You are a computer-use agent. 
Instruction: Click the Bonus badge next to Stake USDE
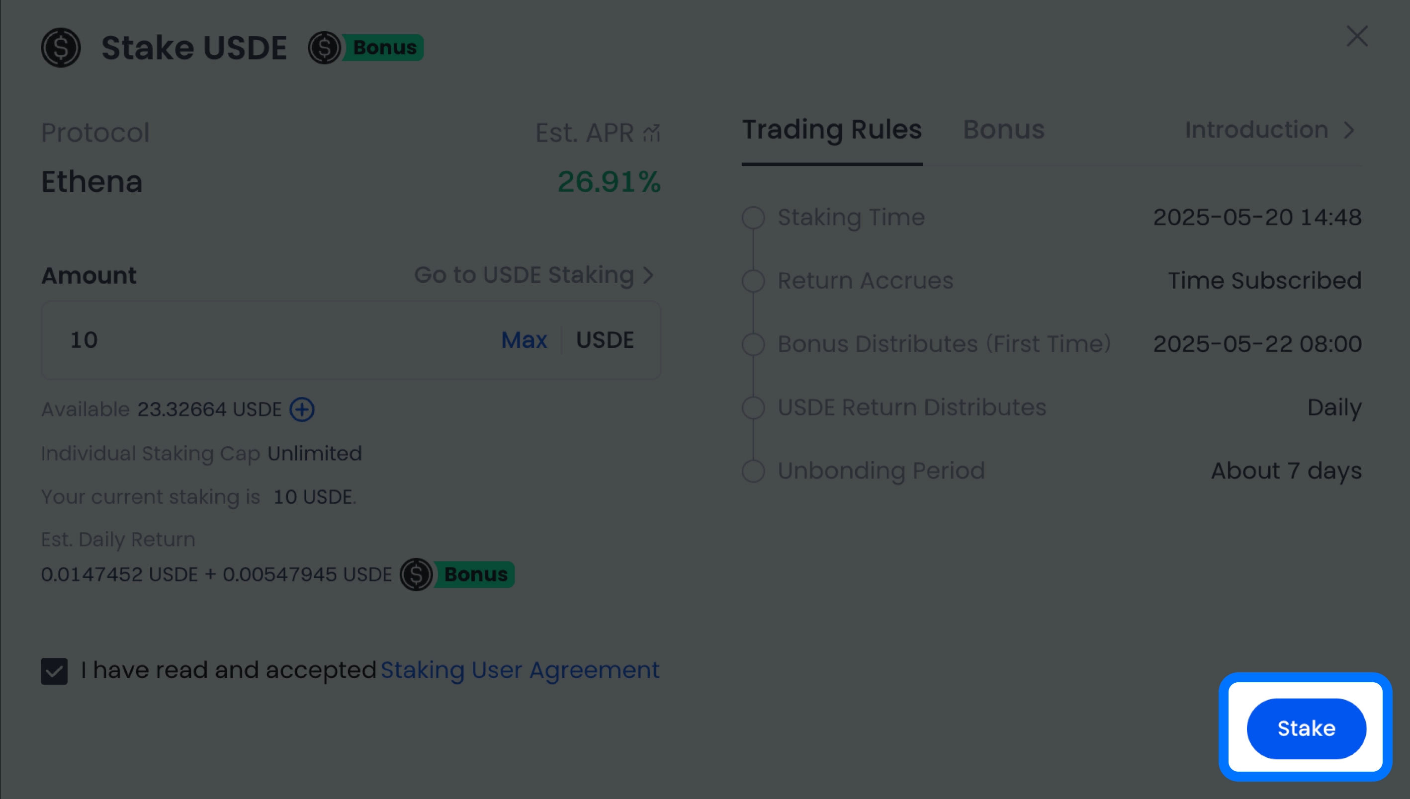[x=366, y=48]
